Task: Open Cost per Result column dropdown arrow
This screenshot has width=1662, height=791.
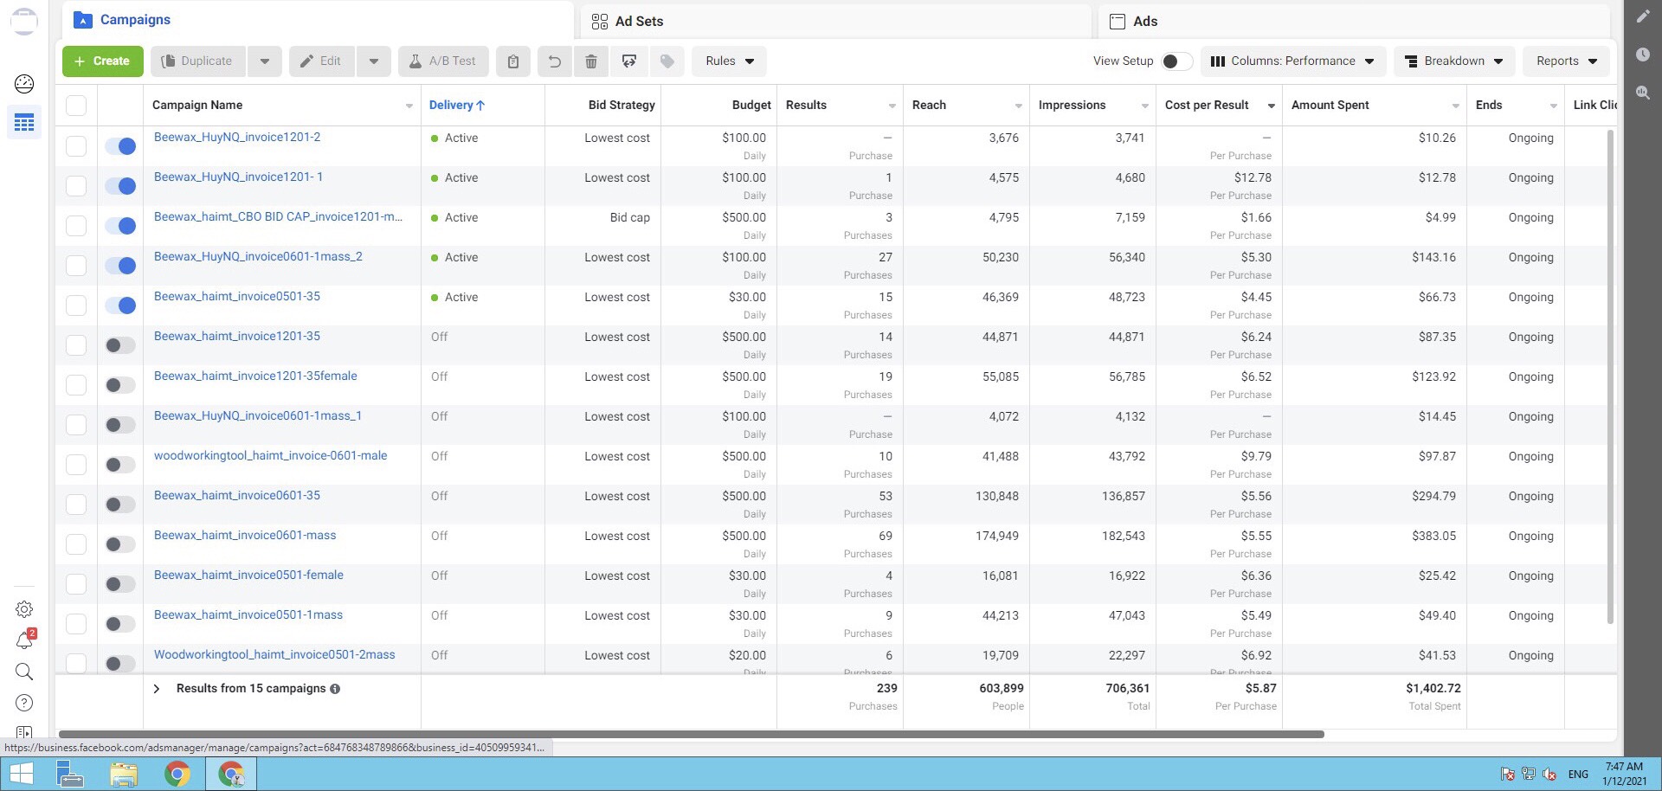Action: pos(1271,106)
